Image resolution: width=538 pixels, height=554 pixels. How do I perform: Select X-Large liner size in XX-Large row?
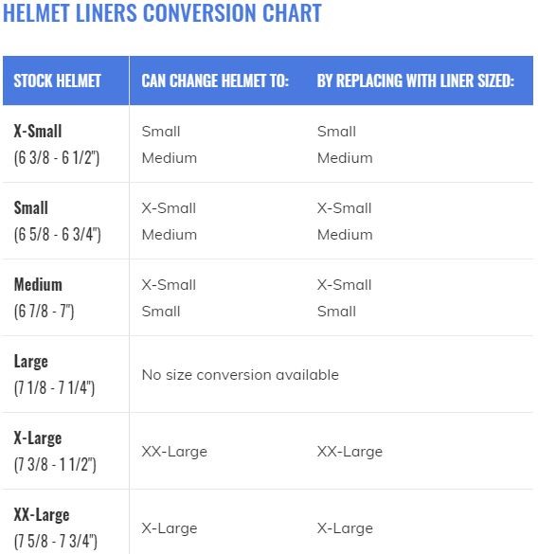click(x=345, y=528)
